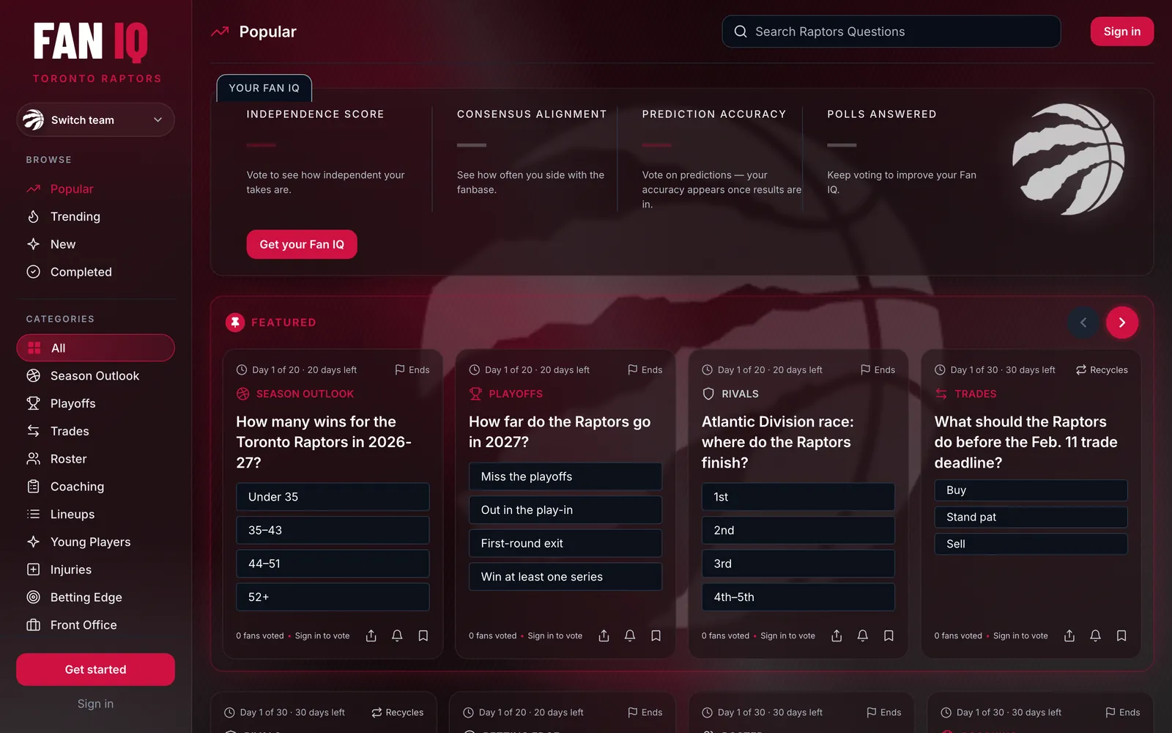This screenshot has height=733, width=1172.
Task: Pick the 52+ wins option
Action: (x=333, y=597)
